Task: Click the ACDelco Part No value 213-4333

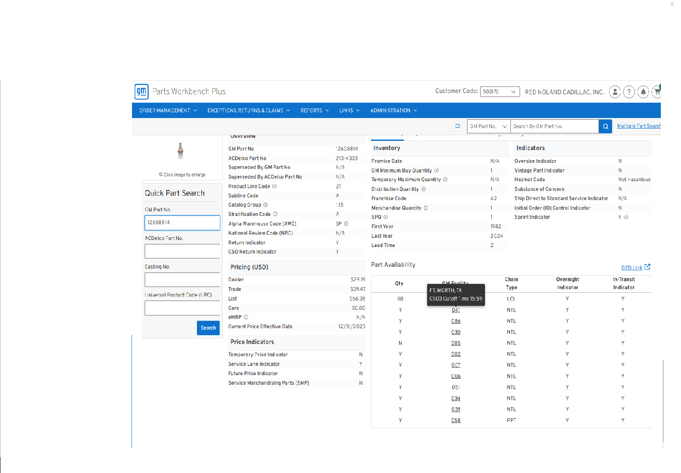Action: [x=347, y=158]
